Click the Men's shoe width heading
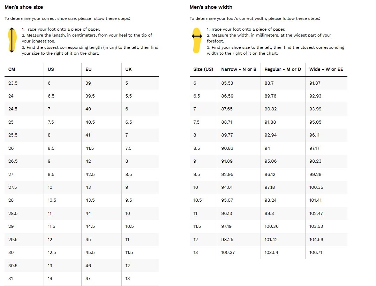The image size is (376, 286). 211,7
